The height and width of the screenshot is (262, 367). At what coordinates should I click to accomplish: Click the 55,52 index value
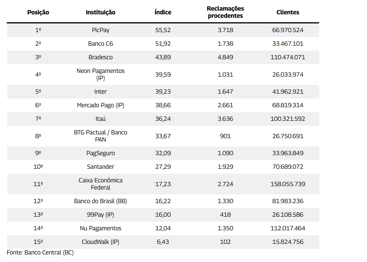tap(163, 30)
